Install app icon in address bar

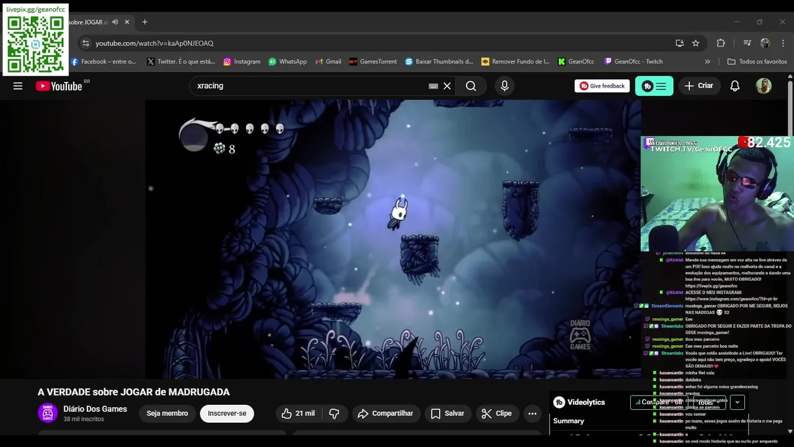(x=680, y=43)
